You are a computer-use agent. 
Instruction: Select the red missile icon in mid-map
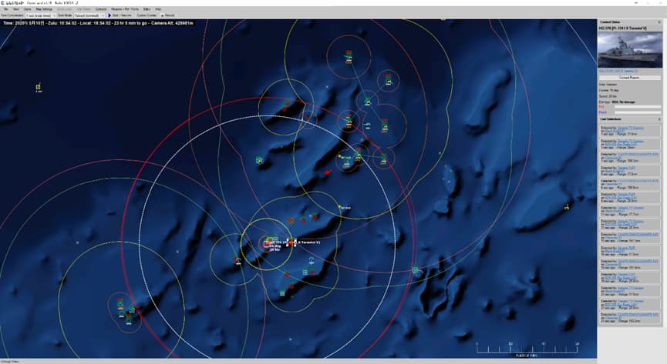click(328, 172)
